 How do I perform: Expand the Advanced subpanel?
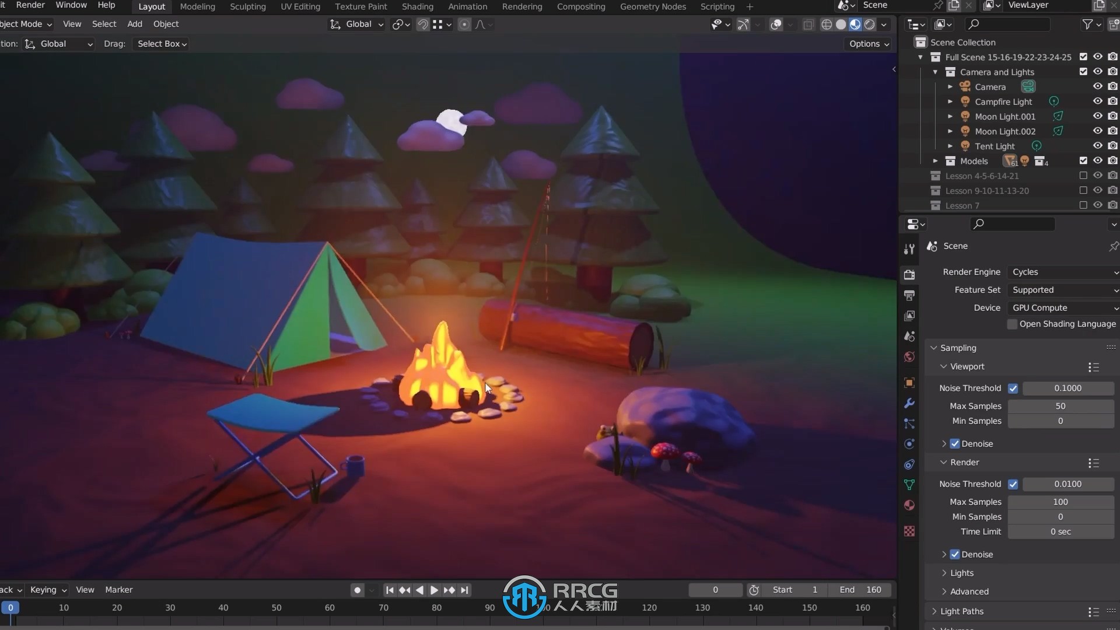point(944,591)
